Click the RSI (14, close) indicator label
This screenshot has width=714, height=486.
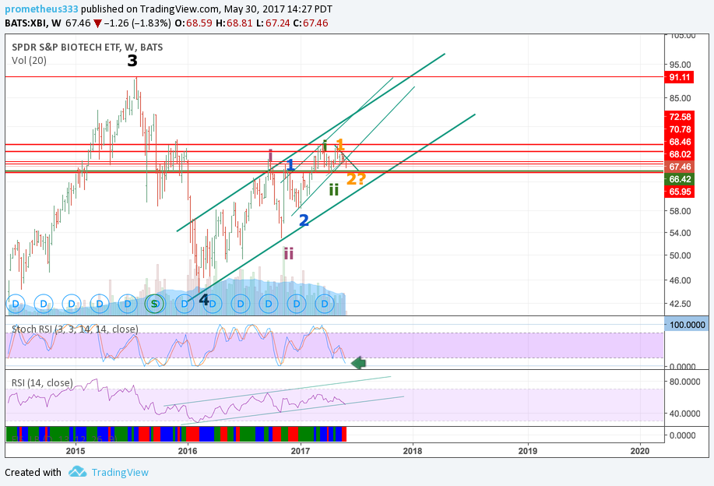(x=42, y=382)
